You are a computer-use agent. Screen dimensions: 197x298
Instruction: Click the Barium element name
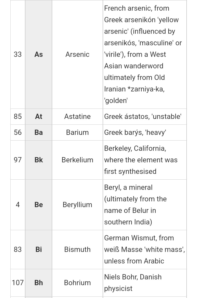pyautogui.click(x=77, y=132)
